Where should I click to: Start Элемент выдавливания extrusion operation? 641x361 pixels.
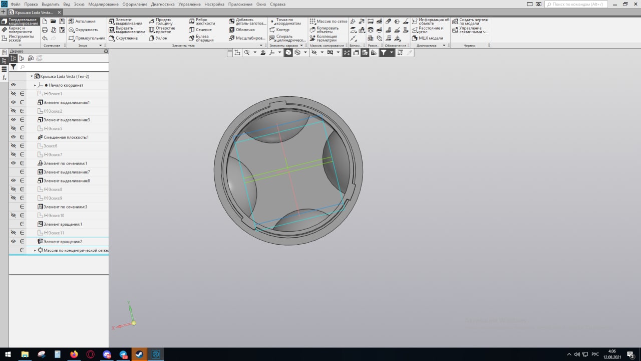[126, 22]
